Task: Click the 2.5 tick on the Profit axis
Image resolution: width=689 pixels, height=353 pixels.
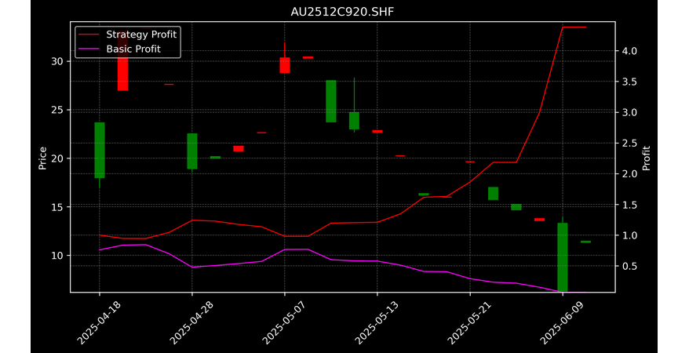Action: click(x=629, y=143)
